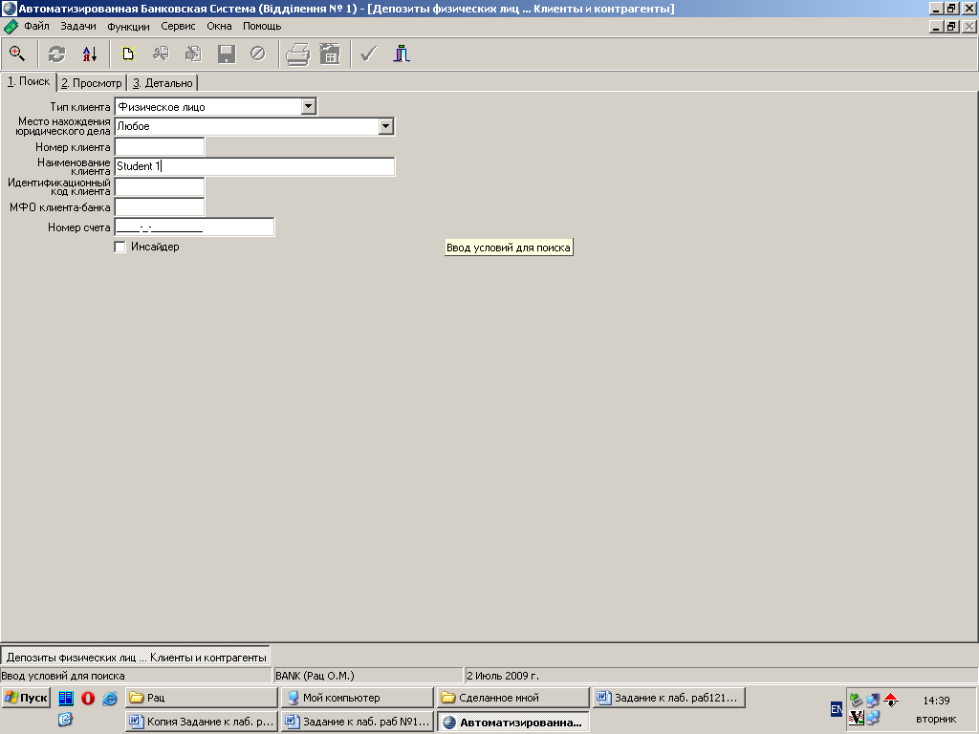The image size is (979, 734).
Task: Click the crossed-circle cancel toolbar icon
Action: coord(258,54)
